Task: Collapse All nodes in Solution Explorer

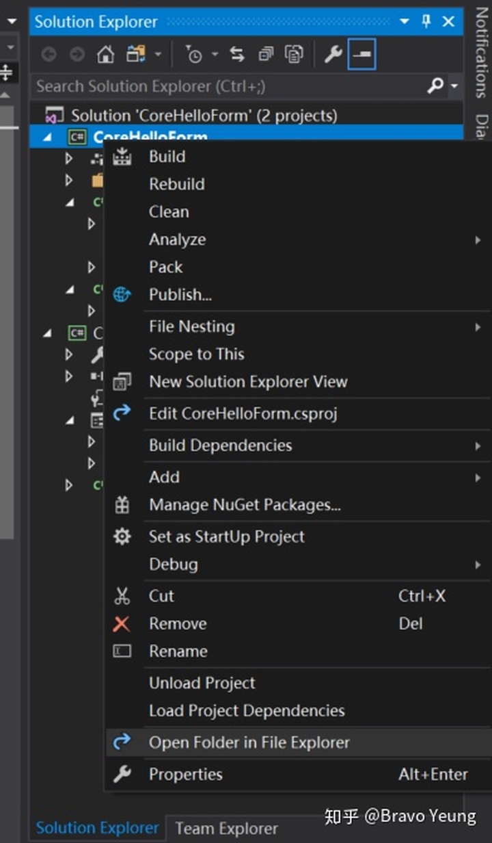Action: point(266,55)
